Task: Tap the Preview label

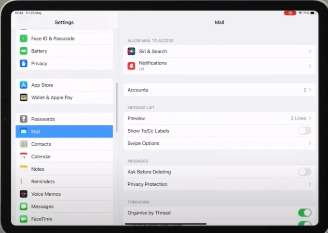Action: (x=136, y=118)
